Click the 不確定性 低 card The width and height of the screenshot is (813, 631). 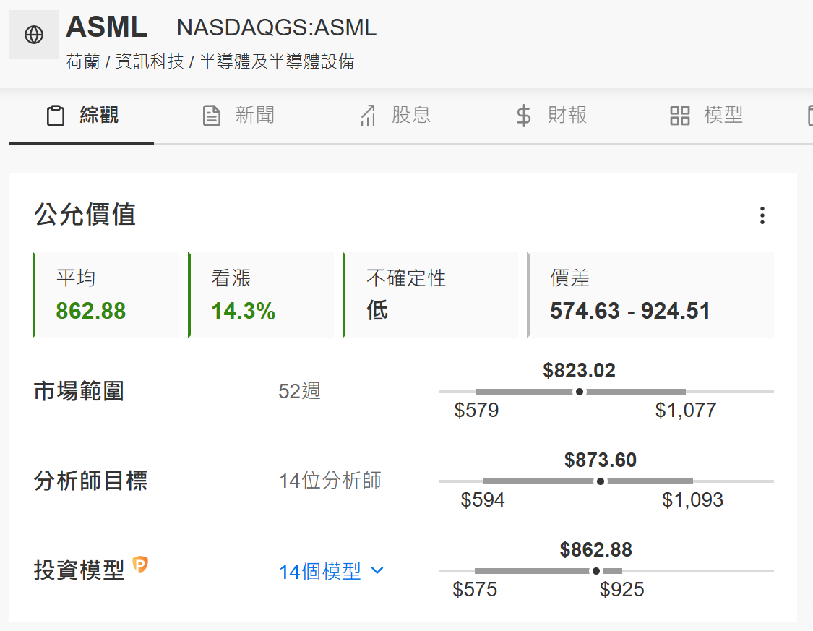click(x=431, y=295)
